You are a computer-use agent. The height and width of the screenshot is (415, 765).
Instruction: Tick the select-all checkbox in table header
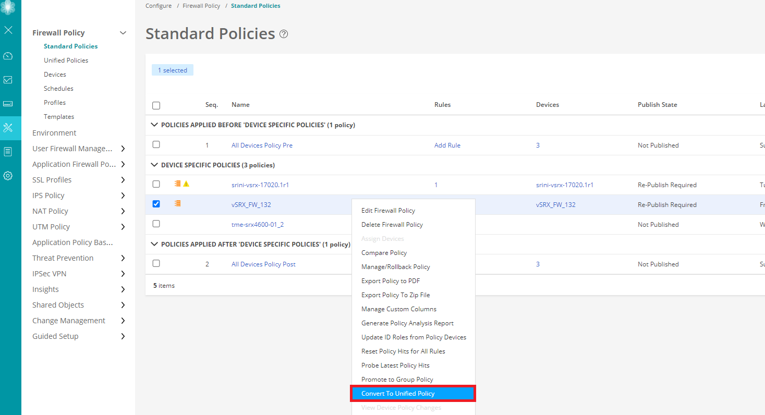pos(156,105)
